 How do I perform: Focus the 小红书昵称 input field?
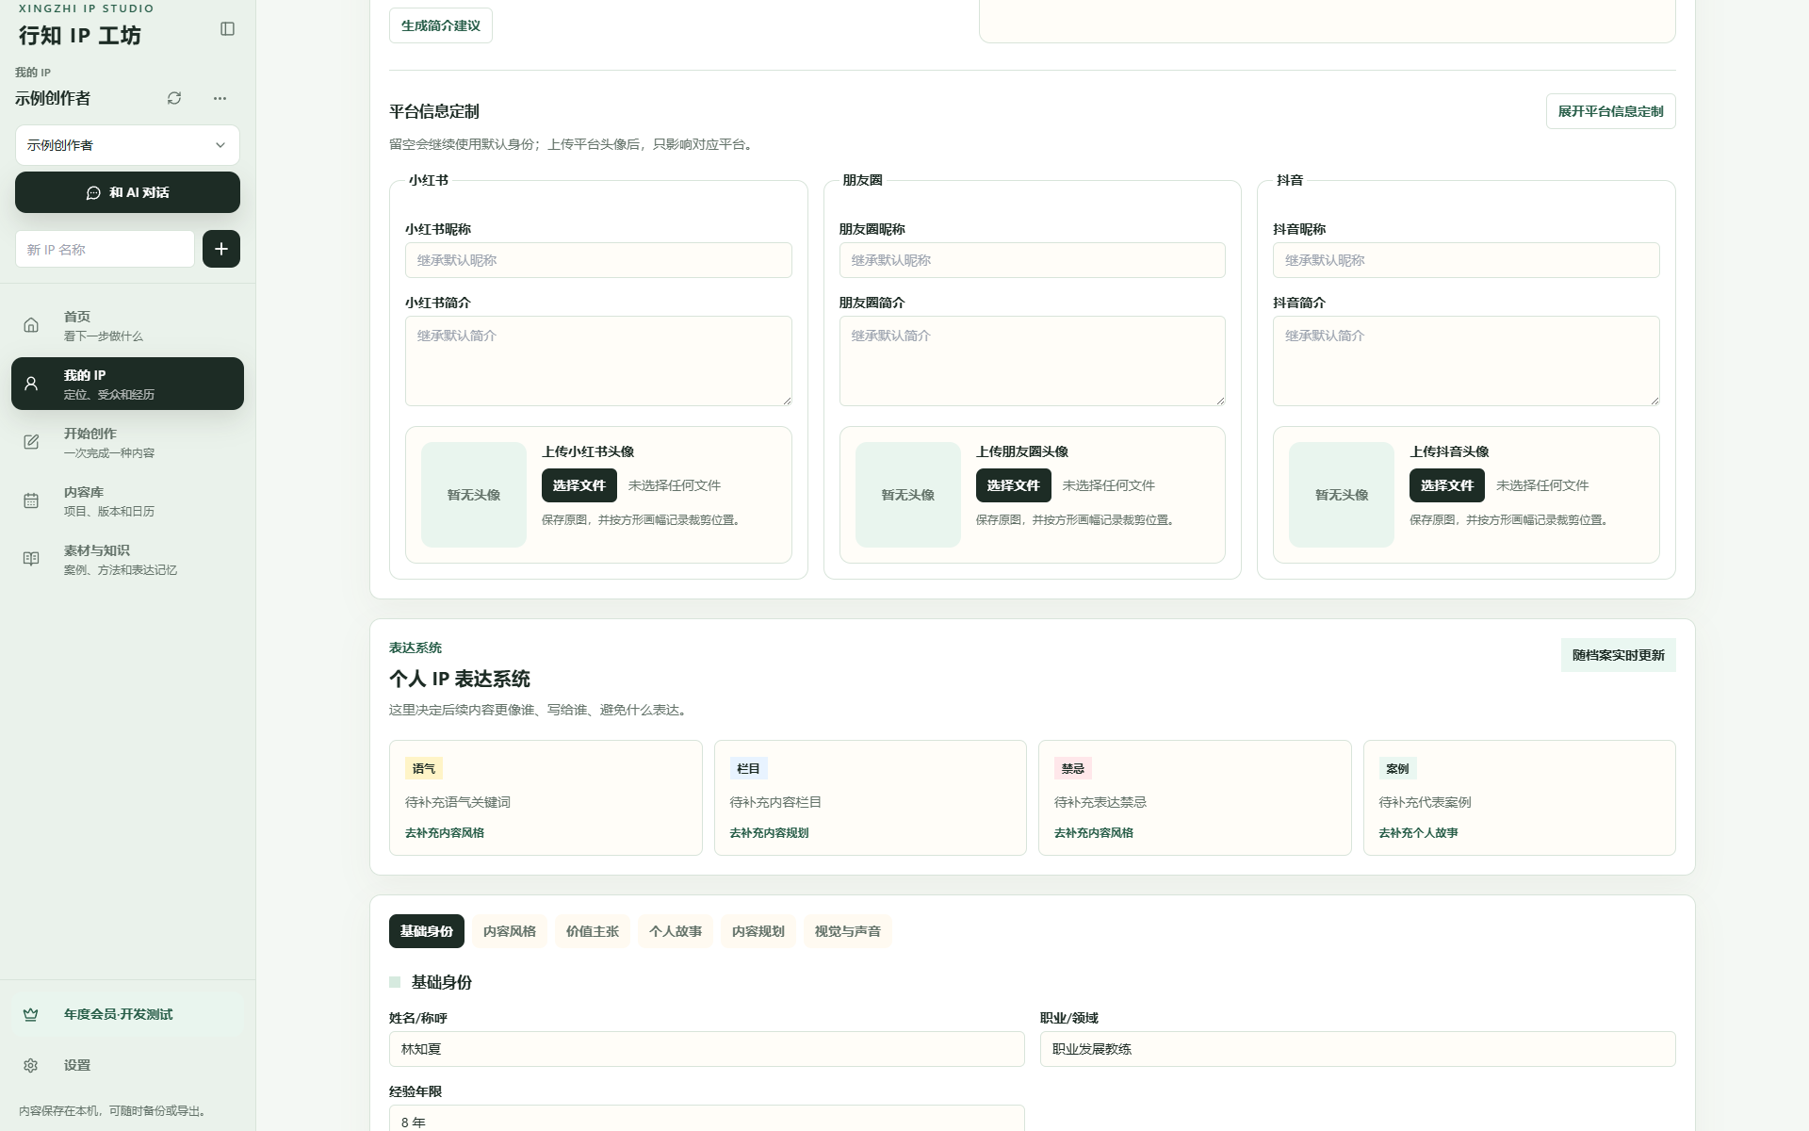click(x=598, y=260)
